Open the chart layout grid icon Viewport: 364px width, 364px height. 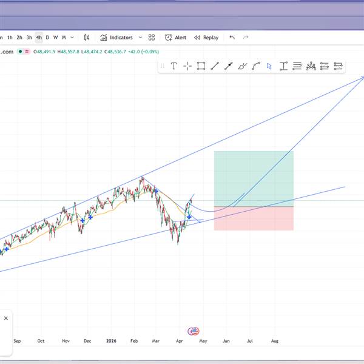pyautogui.click(x=152, y=38)
